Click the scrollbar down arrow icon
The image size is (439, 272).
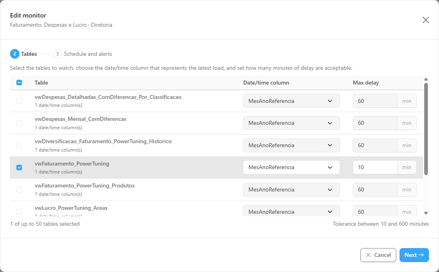pyautogui.click(x=426, y=213)
